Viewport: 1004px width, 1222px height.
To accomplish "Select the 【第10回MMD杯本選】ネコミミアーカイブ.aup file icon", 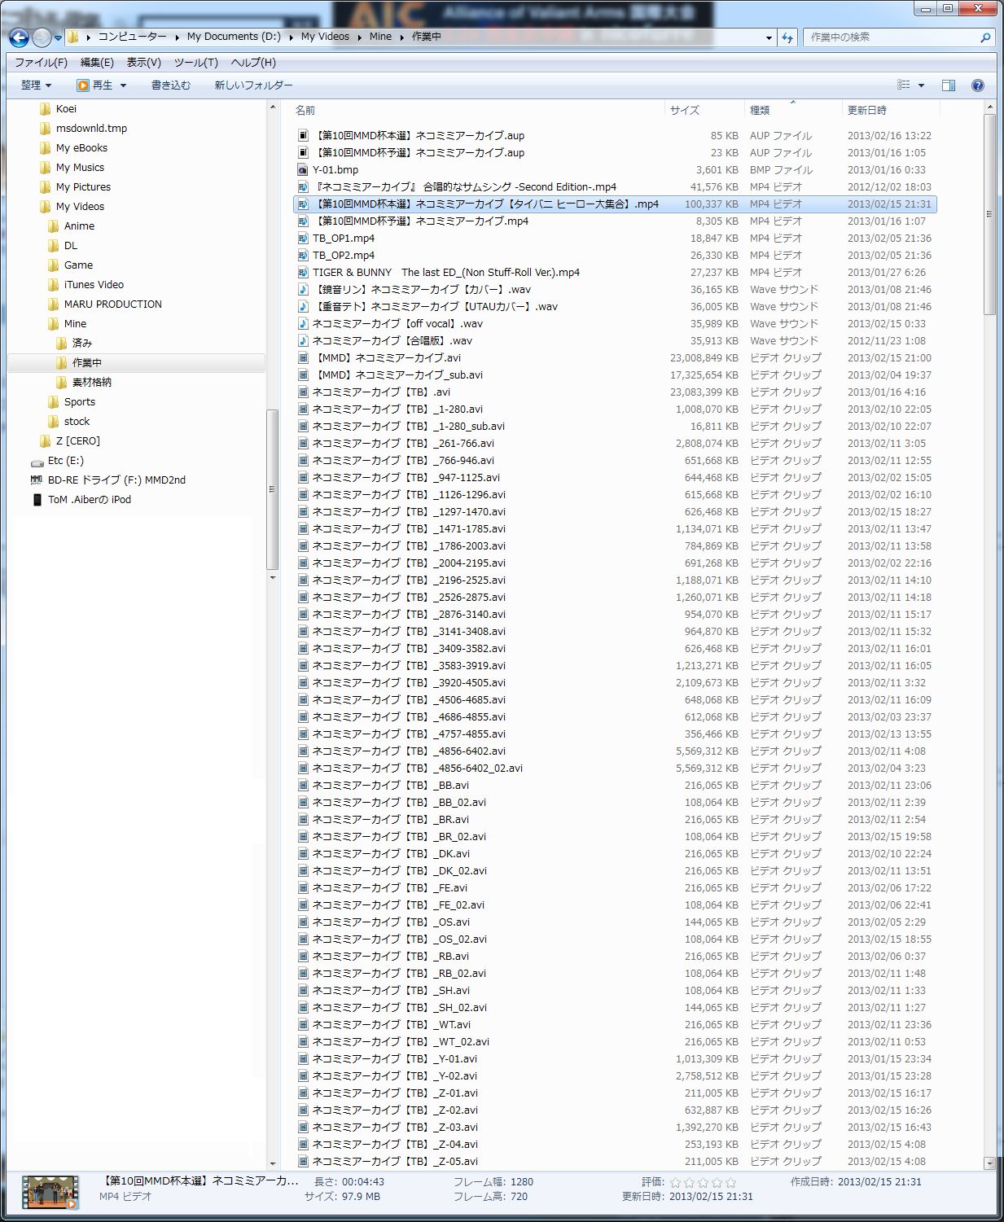I will (303, 136).
